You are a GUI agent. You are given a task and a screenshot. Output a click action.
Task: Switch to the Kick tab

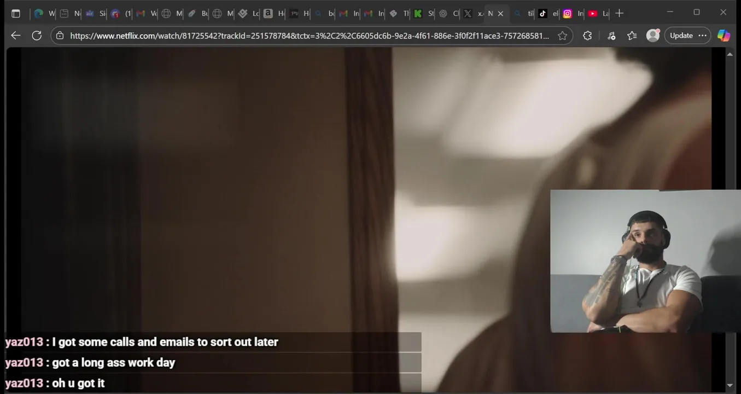(x=424, y=14)
